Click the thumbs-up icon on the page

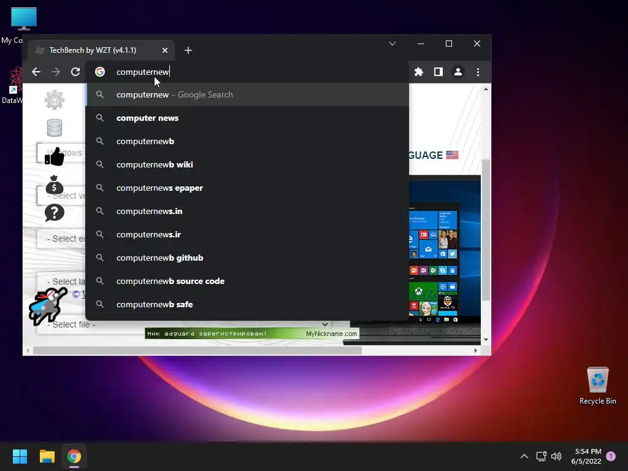(55, 156)
